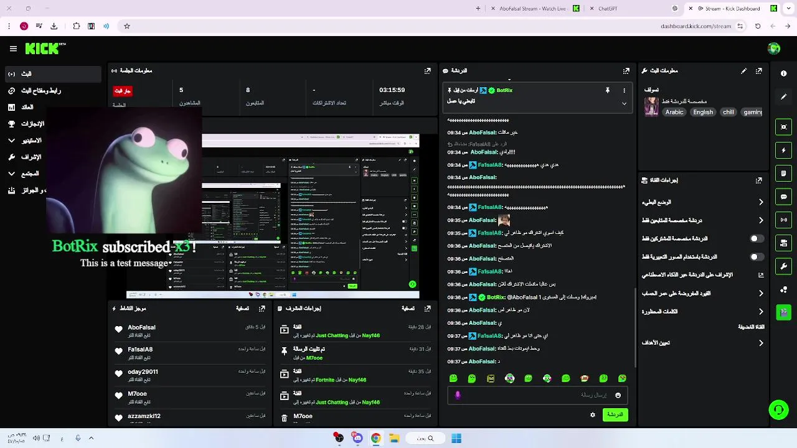Collapse the pinned message with its chevron
This screenshot has height=448, width=797.
[624, 104]
